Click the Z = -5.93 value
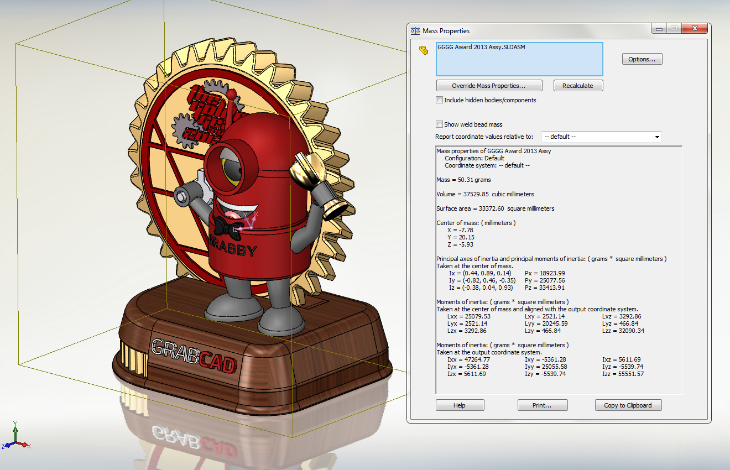 click(460, 244)
